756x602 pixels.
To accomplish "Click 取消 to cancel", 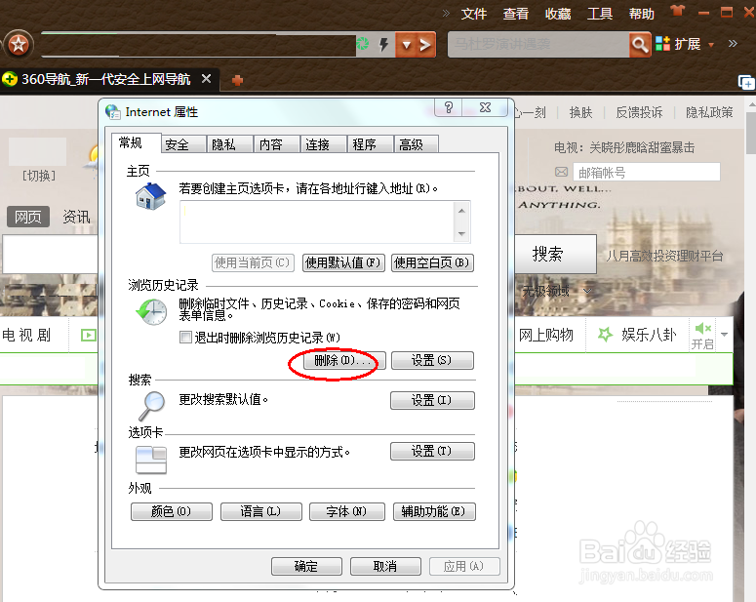I will (385, 566).
